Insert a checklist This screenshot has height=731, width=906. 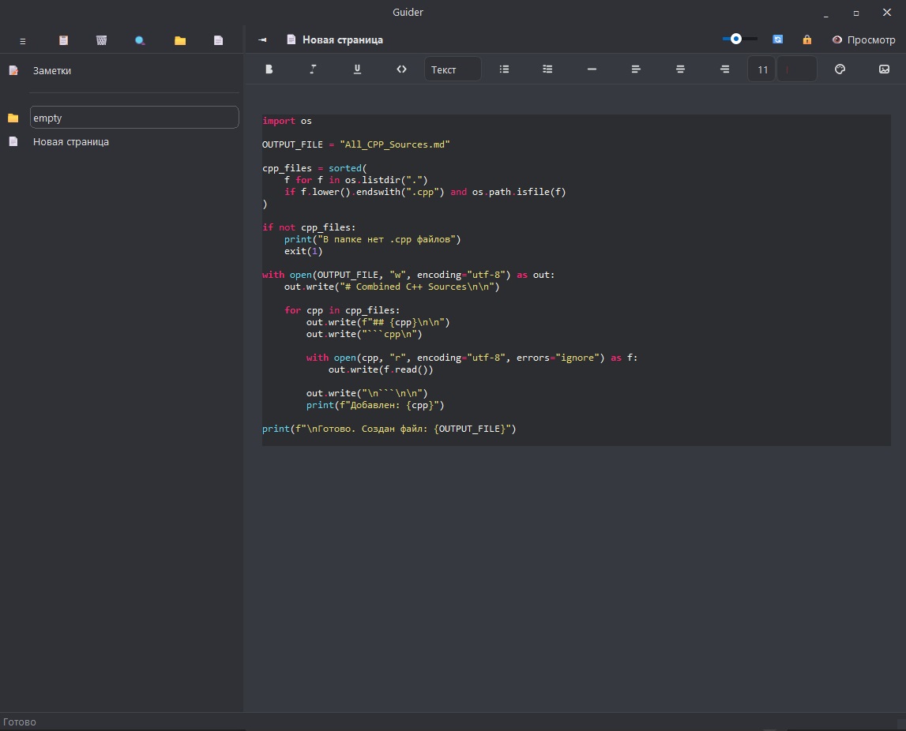click(x=547, y=69)
